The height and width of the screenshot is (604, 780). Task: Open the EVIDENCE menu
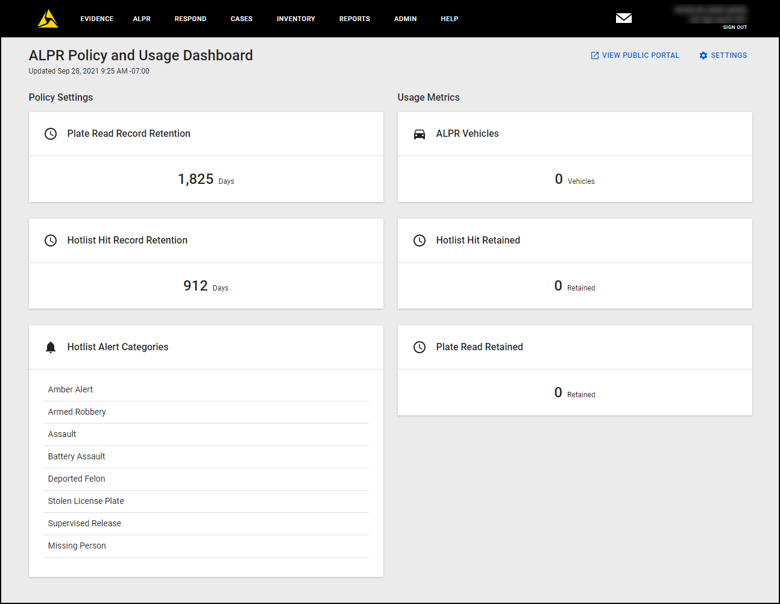click(x=96, y=19)
